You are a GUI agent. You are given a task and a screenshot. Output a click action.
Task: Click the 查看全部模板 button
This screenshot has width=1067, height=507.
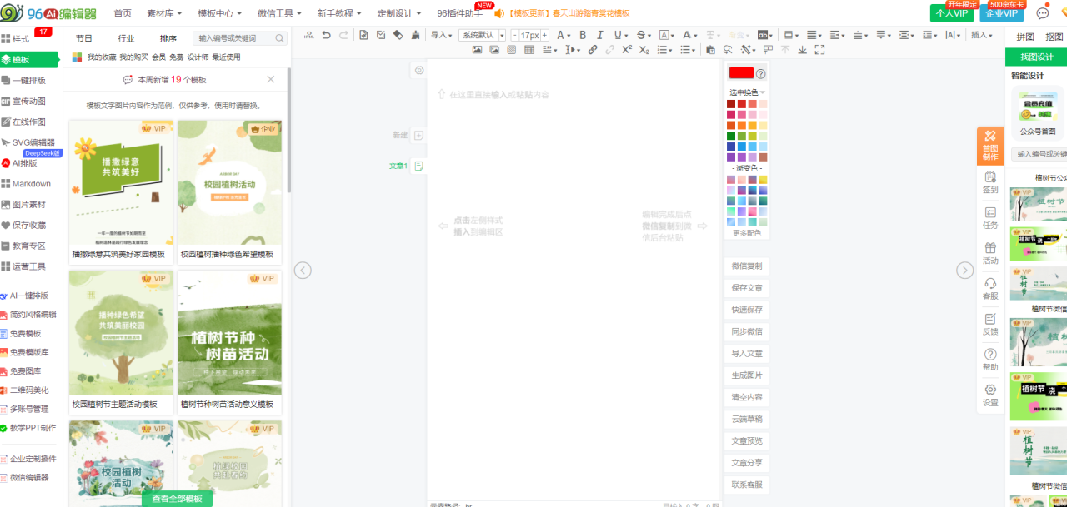[177, 499]
